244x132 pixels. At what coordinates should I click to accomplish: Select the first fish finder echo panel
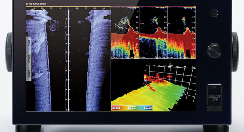125,32
